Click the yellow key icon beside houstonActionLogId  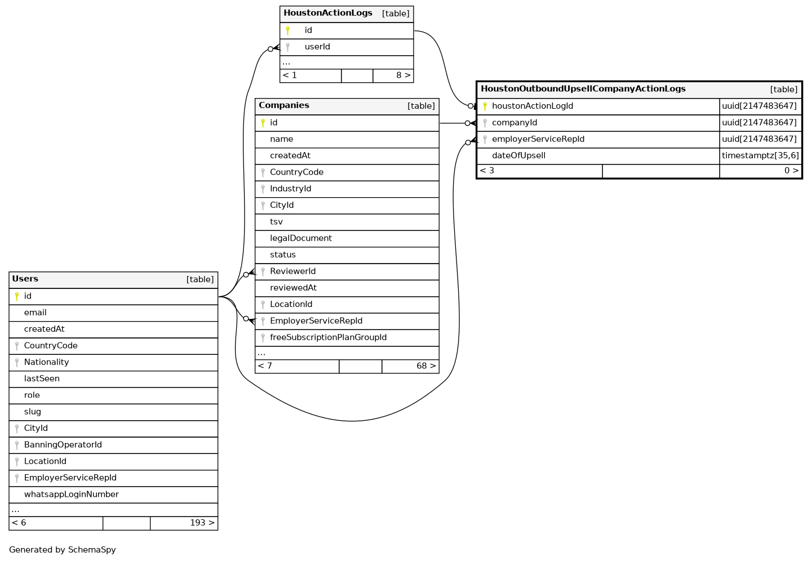coord(485,106)
